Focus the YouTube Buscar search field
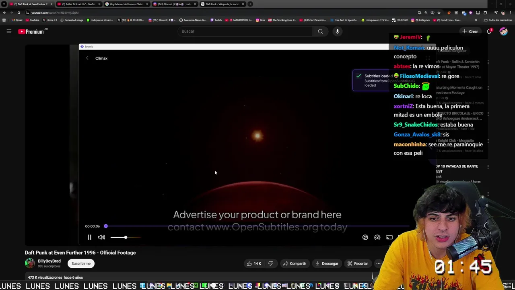Image resolution: width=515 pixels, height=290 pixels. tap(245, 31)
